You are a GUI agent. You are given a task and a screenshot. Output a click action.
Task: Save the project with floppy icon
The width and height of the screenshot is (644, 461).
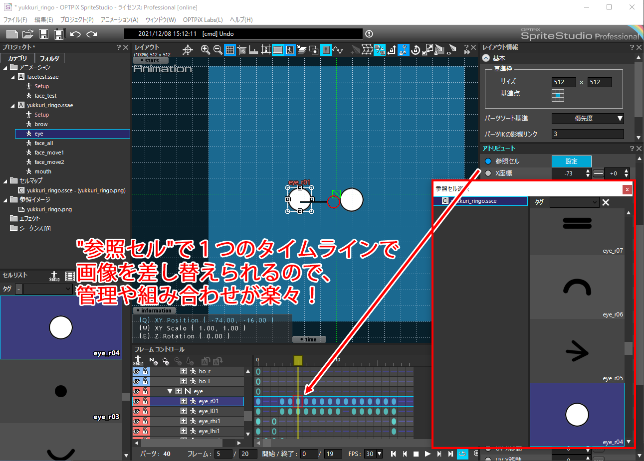(x=44, y=34)
